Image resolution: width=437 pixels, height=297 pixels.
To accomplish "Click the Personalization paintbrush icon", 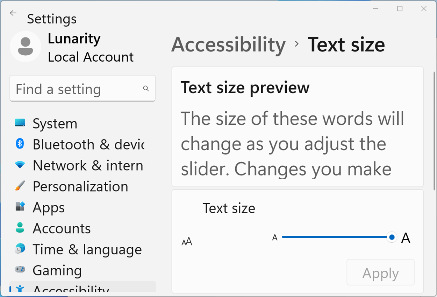I will 20,186.
